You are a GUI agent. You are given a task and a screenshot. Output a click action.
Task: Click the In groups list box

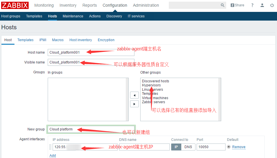pos(88,99)
